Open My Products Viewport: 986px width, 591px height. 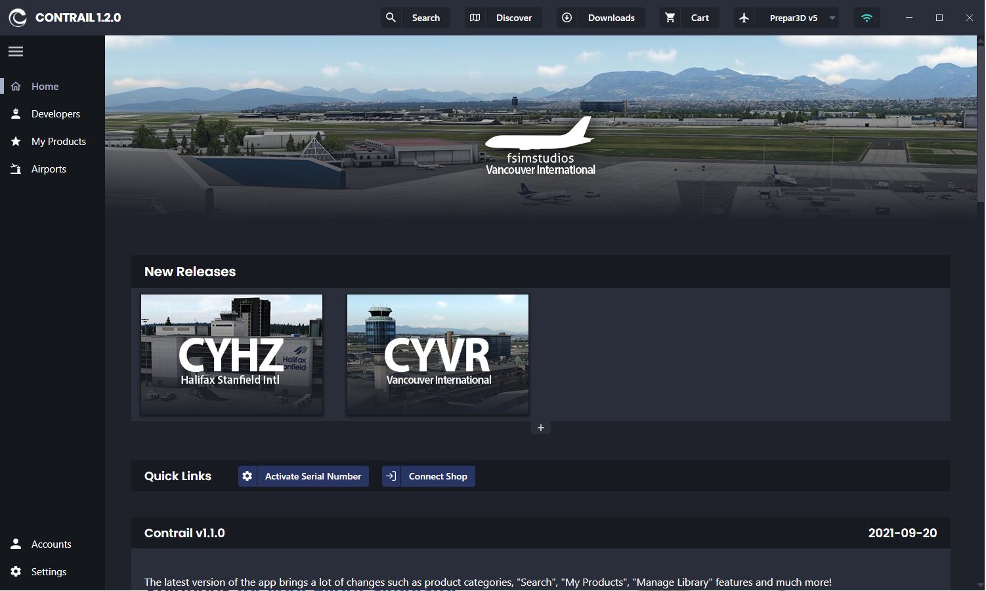pyautogui.click(x=58, y=141)
